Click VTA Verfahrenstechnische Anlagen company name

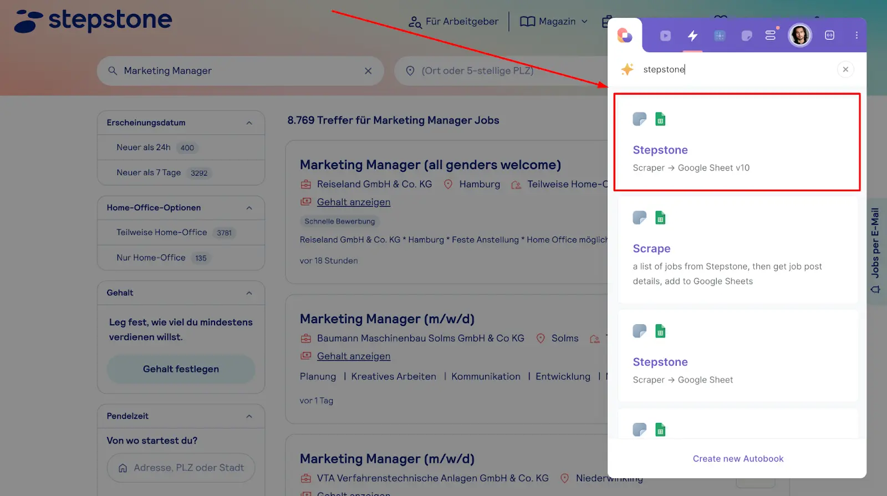click(x=432, y=478)
